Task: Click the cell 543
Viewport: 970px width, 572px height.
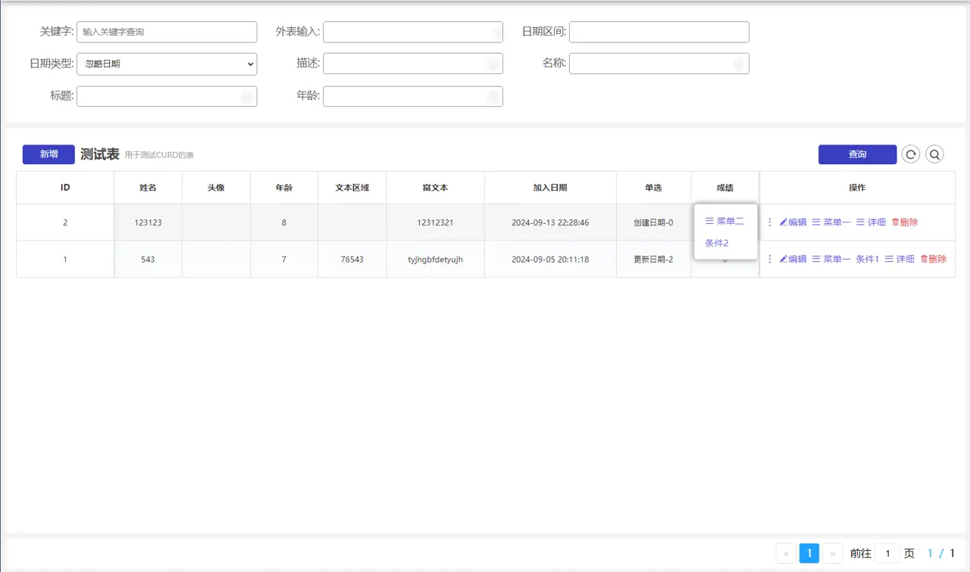Action: pos(148,259)
